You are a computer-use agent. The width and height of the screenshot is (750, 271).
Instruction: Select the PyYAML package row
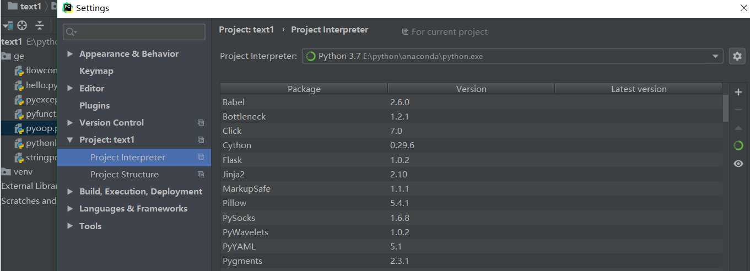(x=471, y=247)
